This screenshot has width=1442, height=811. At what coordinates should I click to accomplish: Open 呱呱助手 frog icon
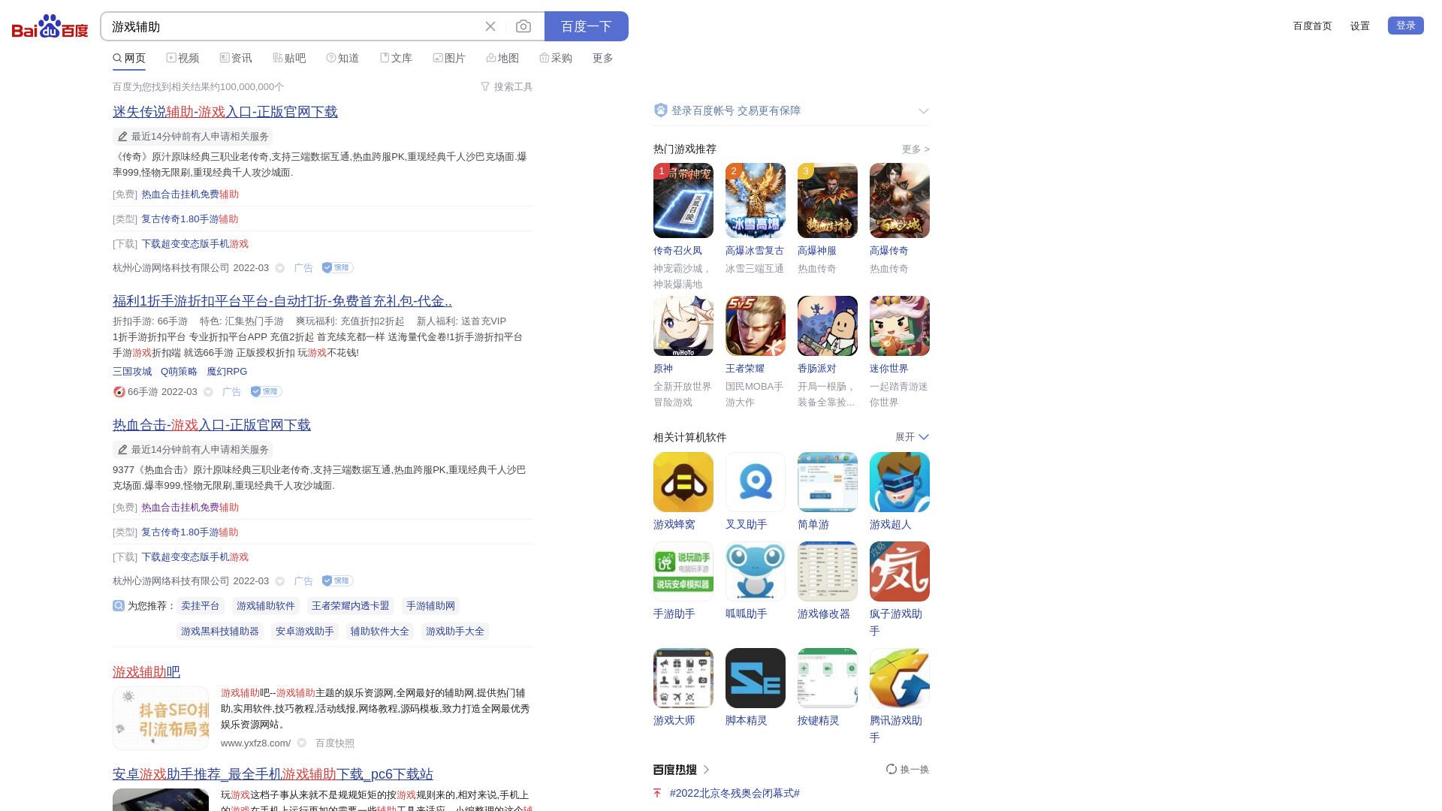click(756, 571)
